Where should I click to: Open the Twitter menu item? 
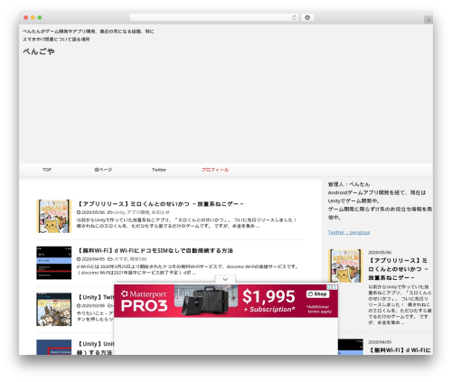tap(159, 170)
